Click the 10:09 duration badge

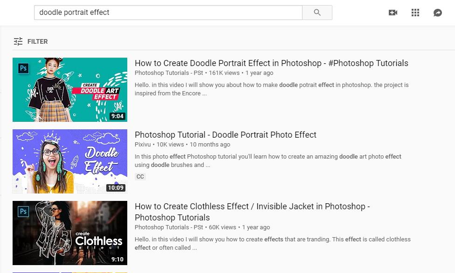(116, 187)
